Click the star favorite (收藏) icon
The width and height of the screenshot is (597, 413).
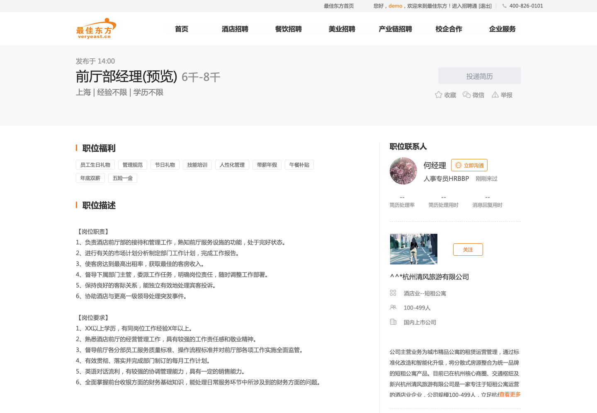point(438,95)
